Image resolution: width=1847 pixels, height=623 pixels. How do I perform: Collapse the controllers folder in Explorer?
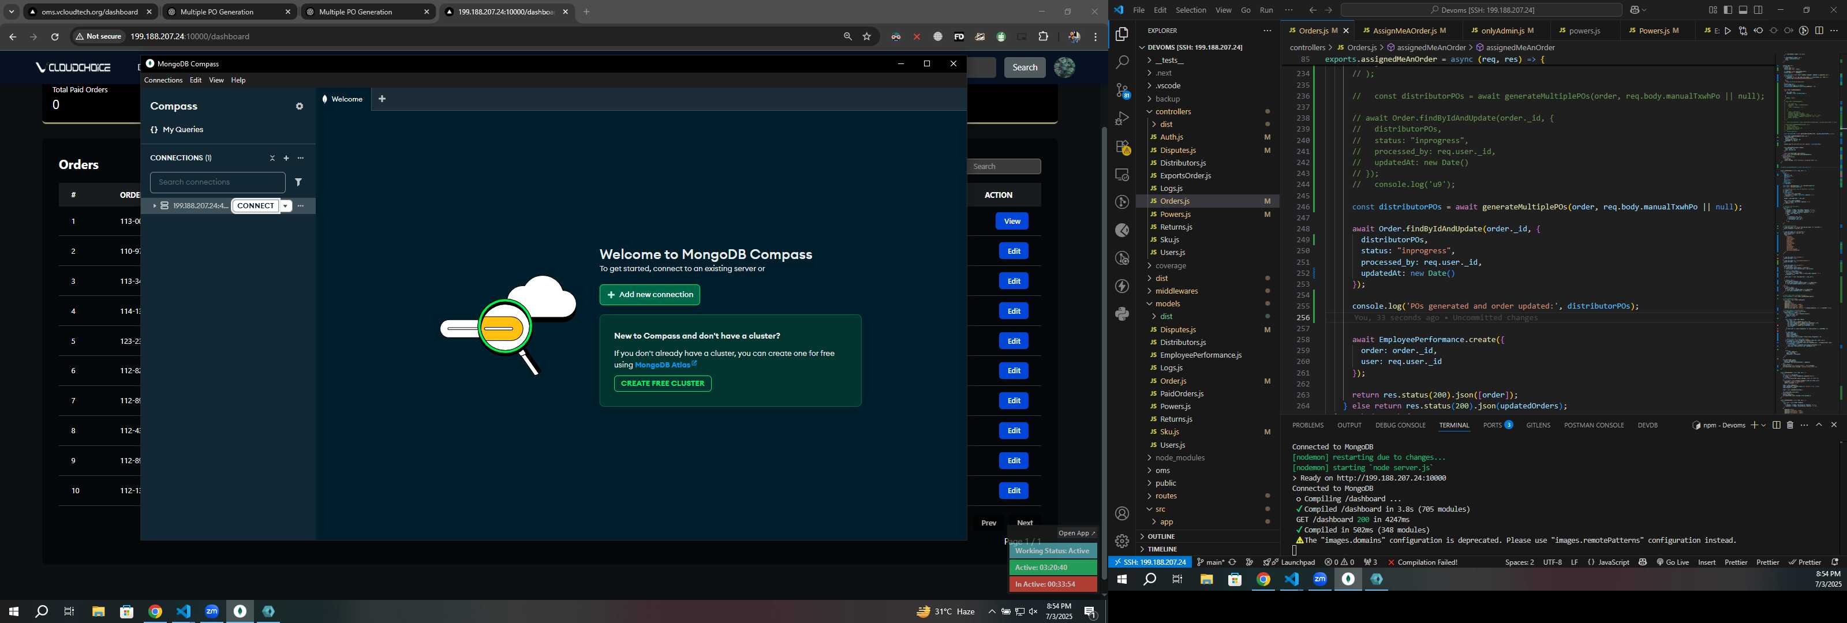1149,112
